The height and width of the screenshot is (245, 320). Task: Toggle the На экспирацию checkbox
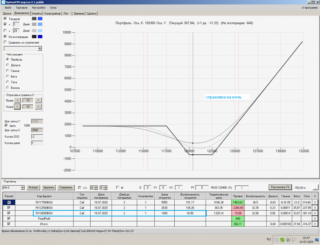[5, 37]
